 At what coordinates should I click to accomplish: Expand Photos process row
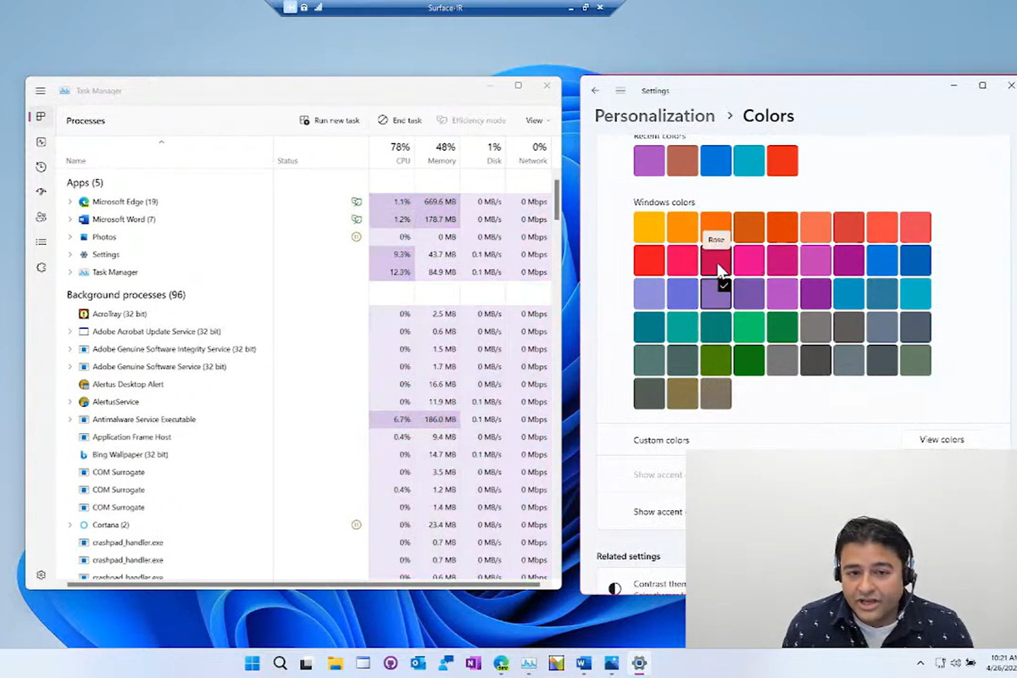[x=70, y=237]
